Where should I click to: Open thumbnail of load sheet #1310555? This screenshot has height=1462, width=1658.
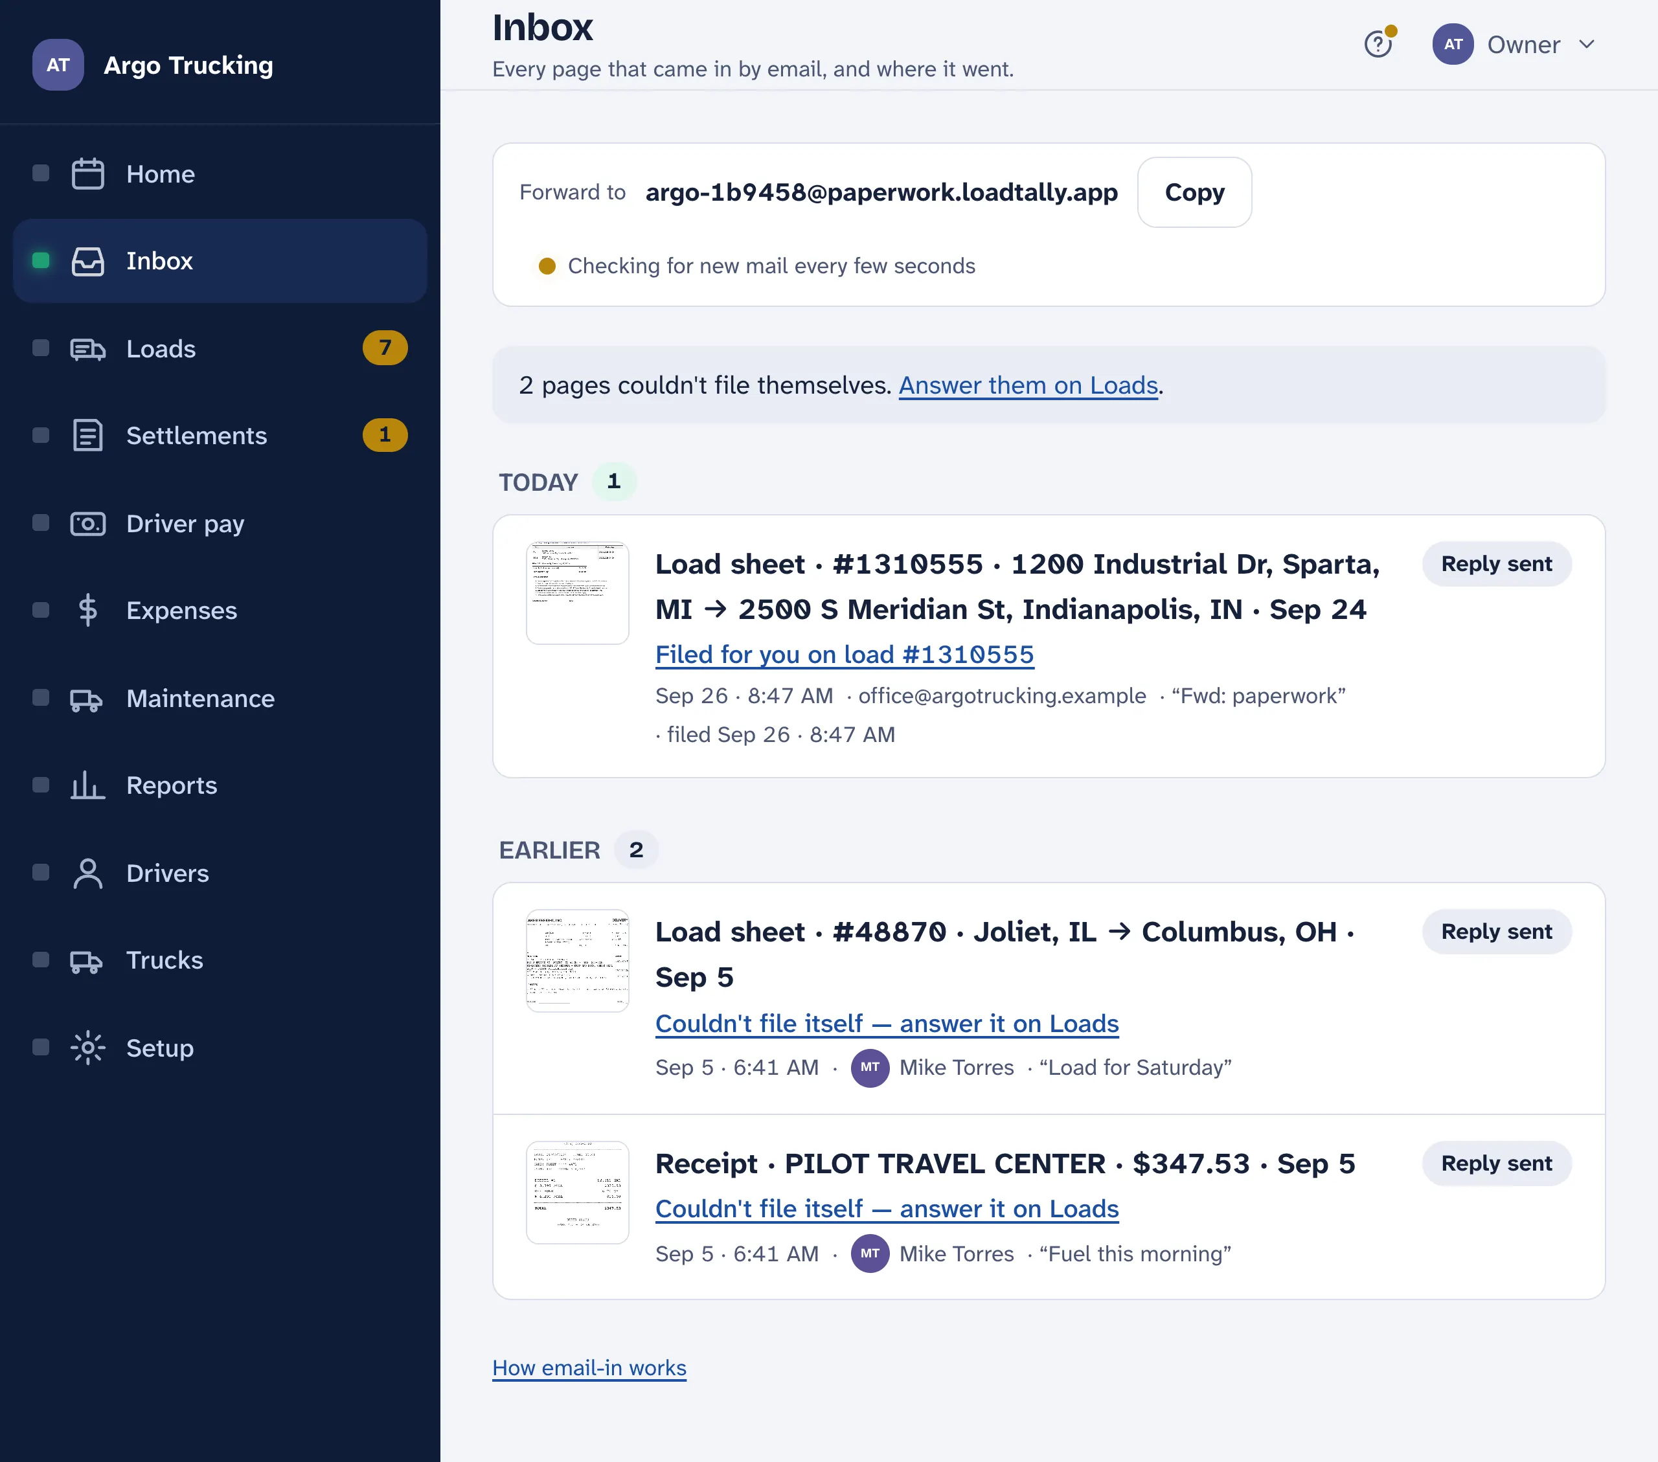click(x=578, y=592)
